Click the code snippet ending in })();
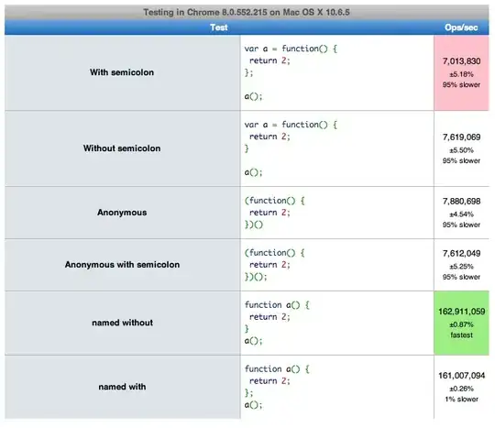The image size is (495, 428). [x=274, y=265]
